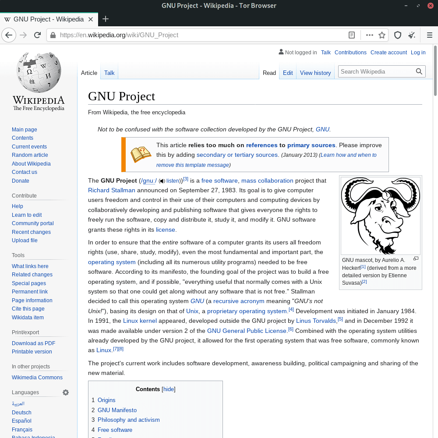Select the Read tab
Screen dimensions: 438x438
[x=269, y=73]
